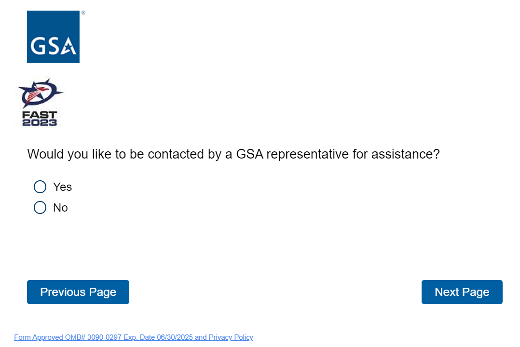The width and height of the screenshot is (520, 347).
Task: Select the Yes radio button
Action: (x=40, y=187)
